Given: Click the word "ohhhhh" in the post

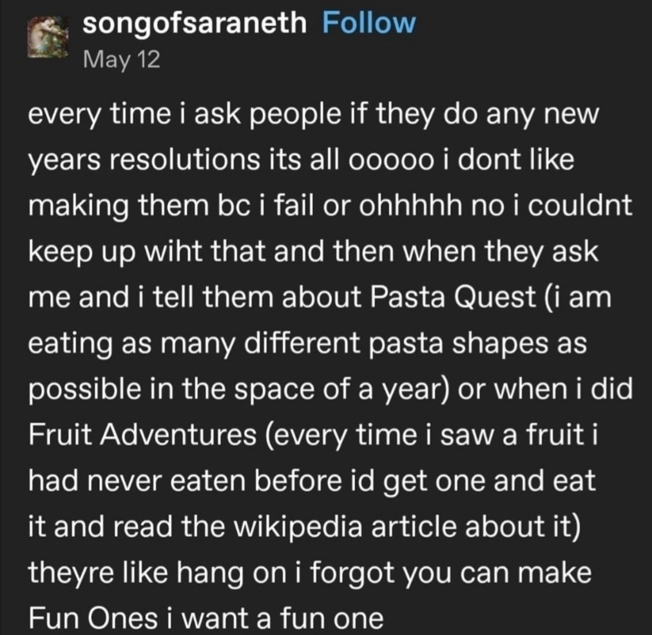Looking at the screenshot, I should [x=410, y=206].
